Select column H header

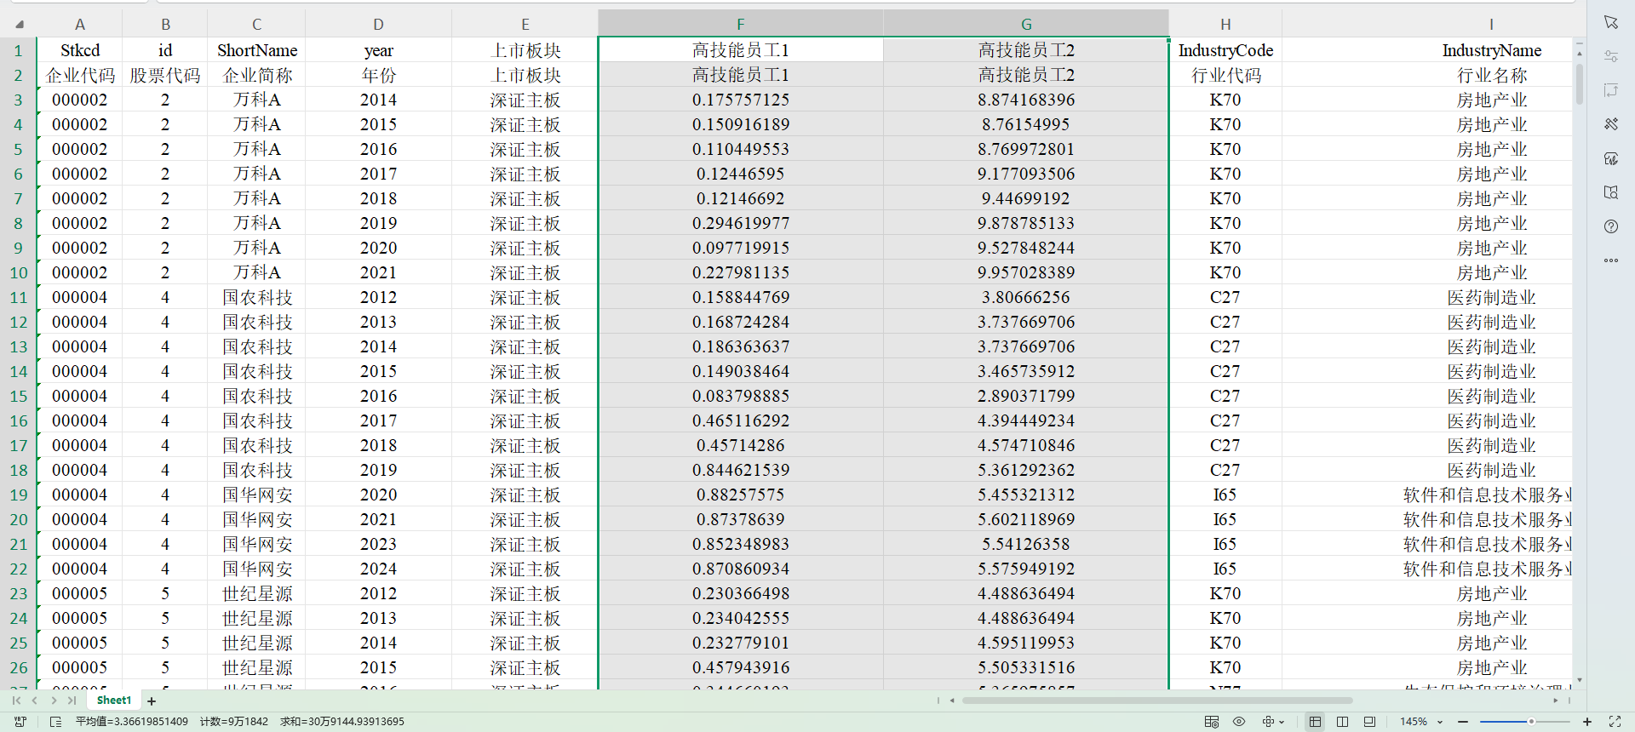coord(1225,25)
